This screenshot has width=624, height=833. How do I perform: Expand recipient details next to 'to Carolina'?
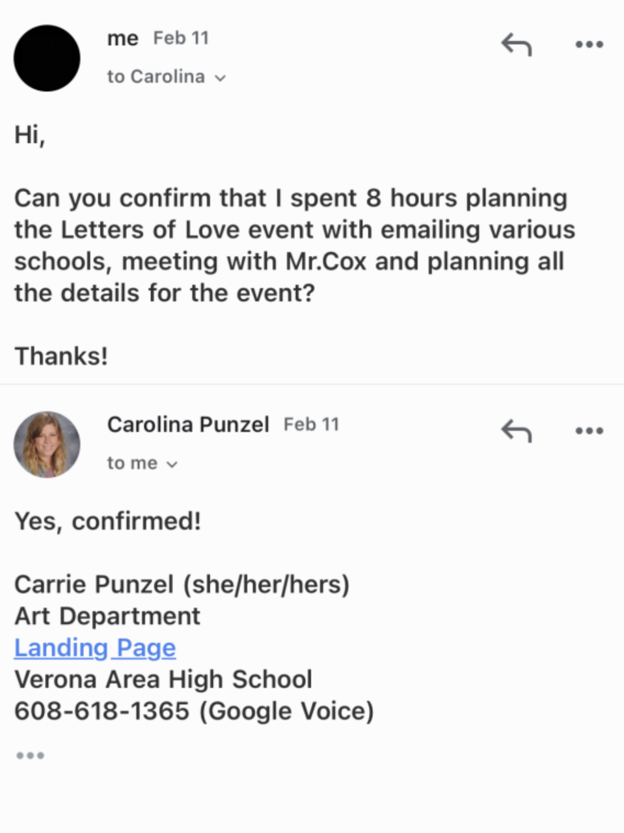point(221,78)
